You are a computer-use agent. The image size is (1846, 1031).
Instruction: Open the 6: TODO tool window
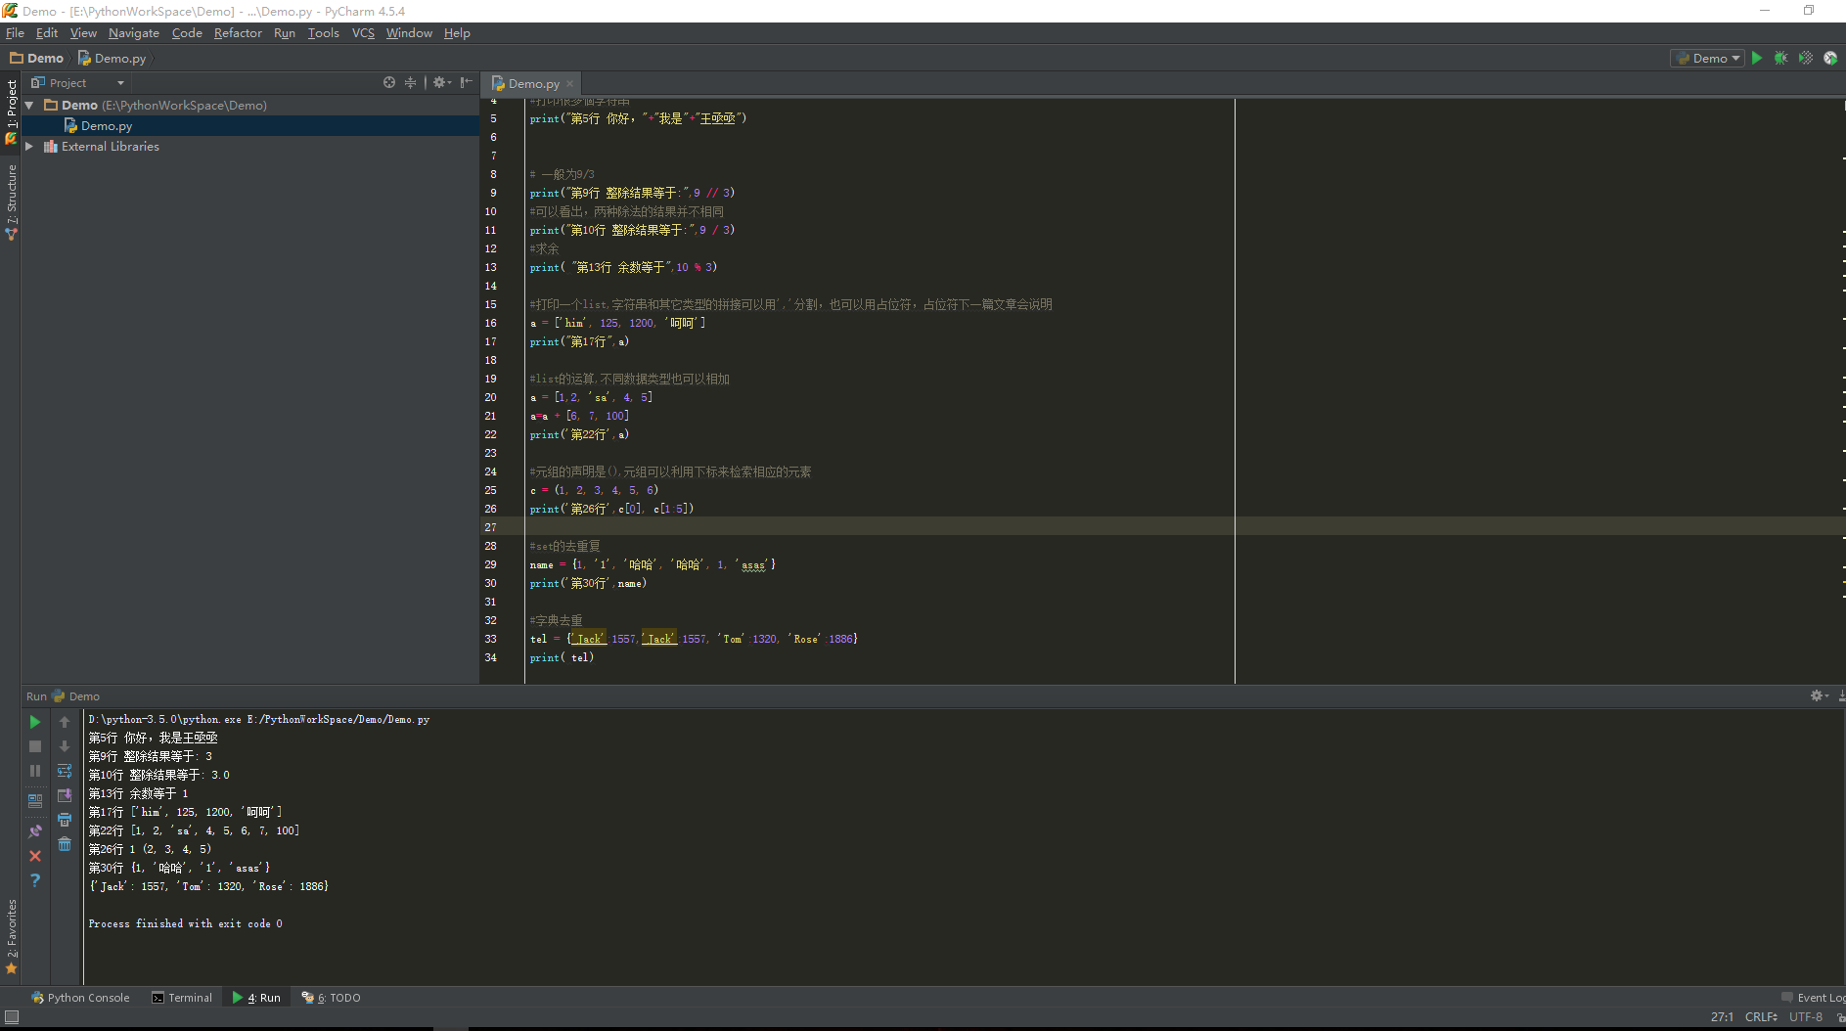332,998
